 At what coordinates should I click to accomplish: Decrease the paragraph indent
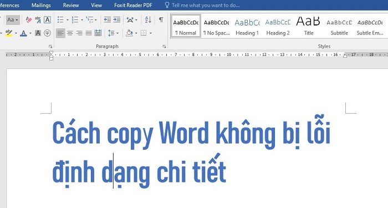click(107, 20)
